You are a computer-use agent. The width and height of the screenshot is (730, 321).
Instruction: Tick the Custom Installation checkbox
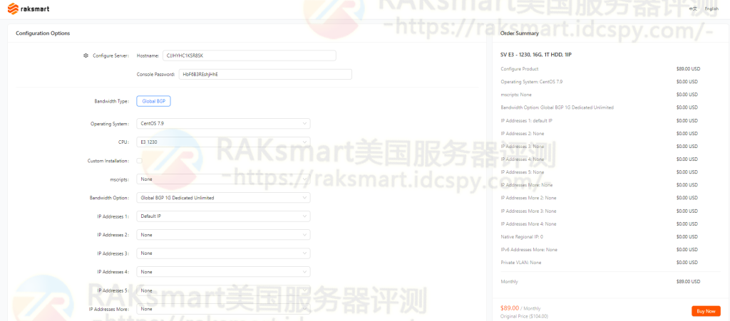139,161
